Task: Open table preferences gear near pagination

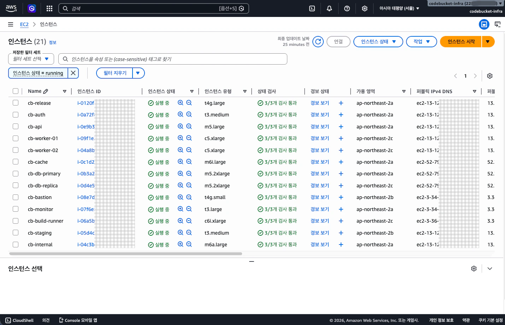Action: [x=490, y=76]
